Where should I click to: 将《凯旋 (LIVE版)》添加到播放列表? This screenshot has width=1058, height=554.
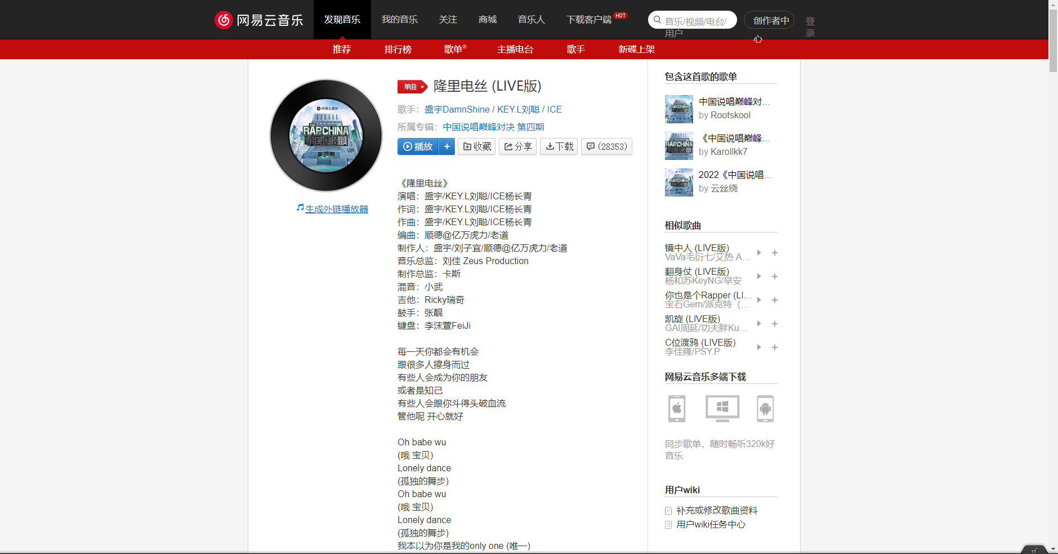click(775, 324)
